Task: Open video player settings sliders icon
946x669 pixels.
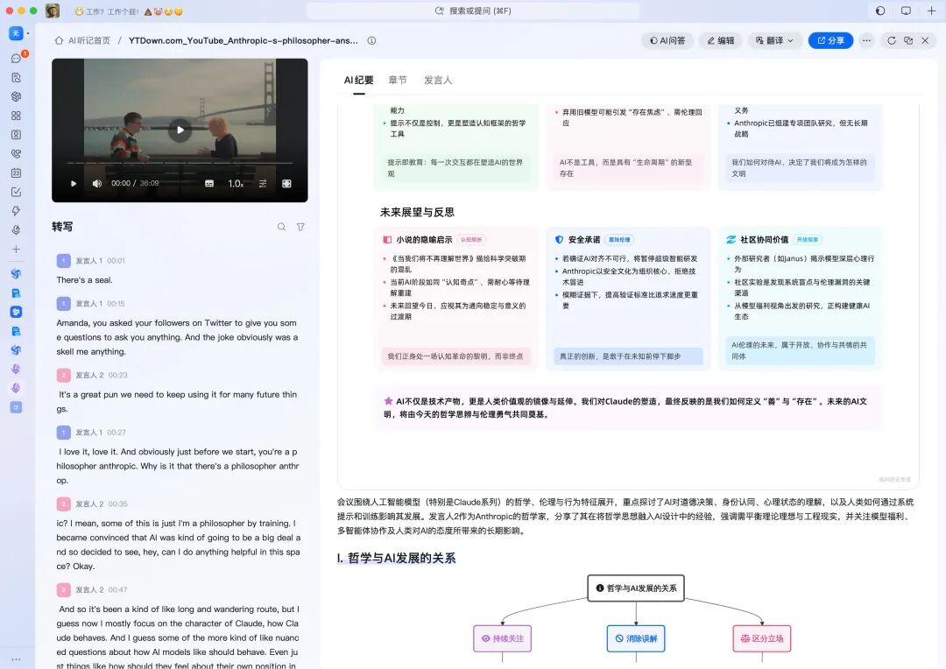Action: click(x=263, y=183)
